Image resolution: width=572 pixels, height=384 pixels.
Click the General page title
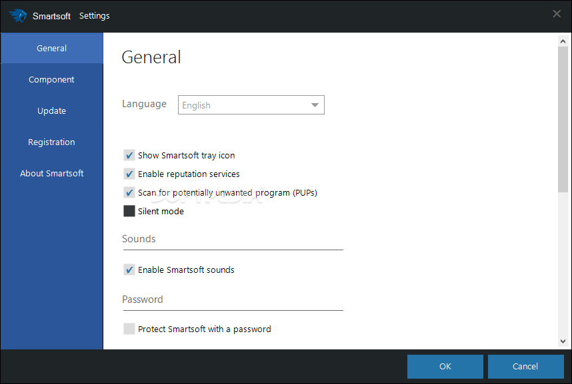point(151,57)
